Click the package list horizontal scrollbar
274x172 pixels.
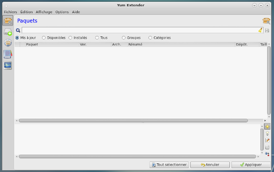[133, 121]
